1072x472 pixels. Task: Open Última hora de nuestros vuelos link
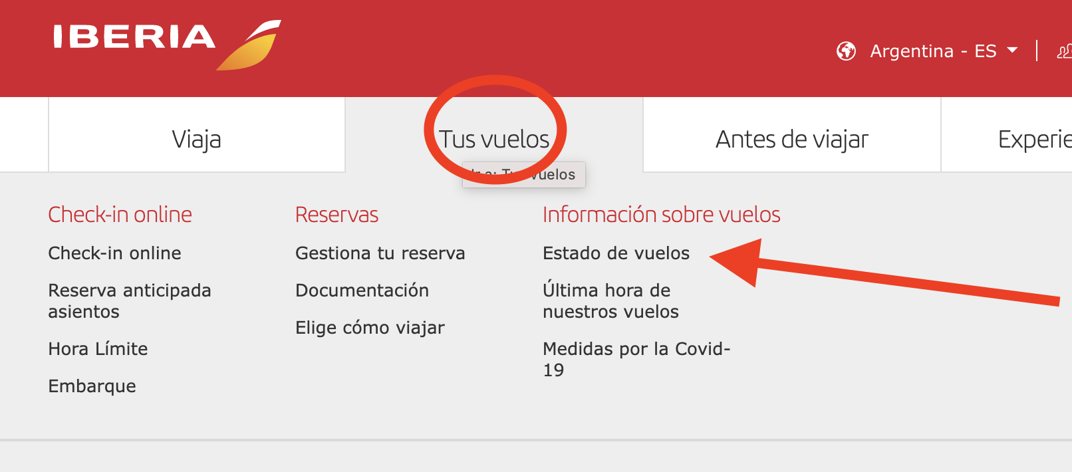point(610,301)
